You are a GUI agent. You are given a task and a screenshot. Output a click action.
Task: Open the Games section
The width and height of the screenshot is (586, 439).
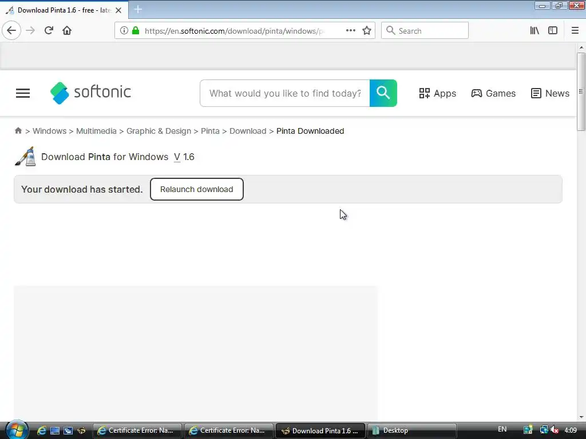click(x=493, y=93)
